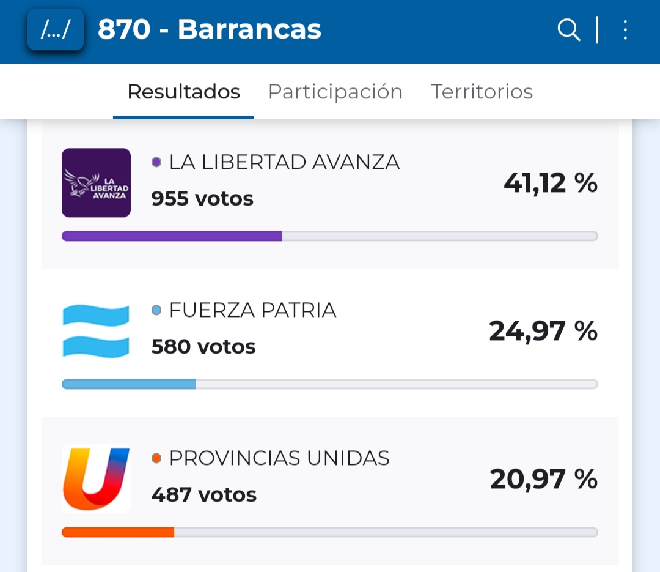The height and width of the screenshot is (572, 660).
Task: Click the blue Fuerza Patria progress bar
Action: click(129, 384)
